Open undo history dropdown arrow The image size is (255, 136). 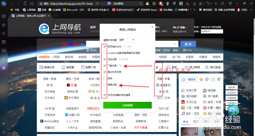211,4
